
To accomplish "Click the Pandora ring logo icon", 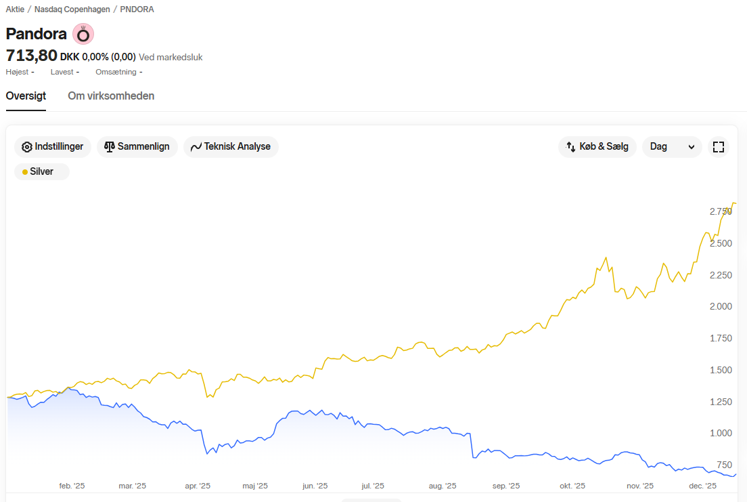I will 83,34.
